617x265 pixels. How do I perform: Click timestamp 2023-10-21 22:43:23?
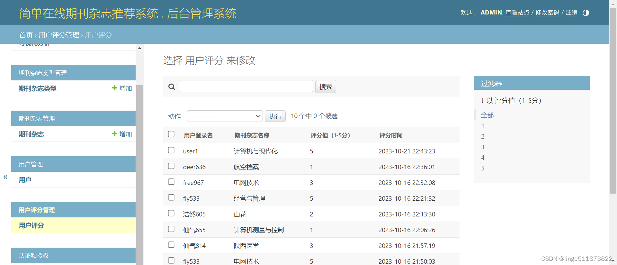[407, 151]
